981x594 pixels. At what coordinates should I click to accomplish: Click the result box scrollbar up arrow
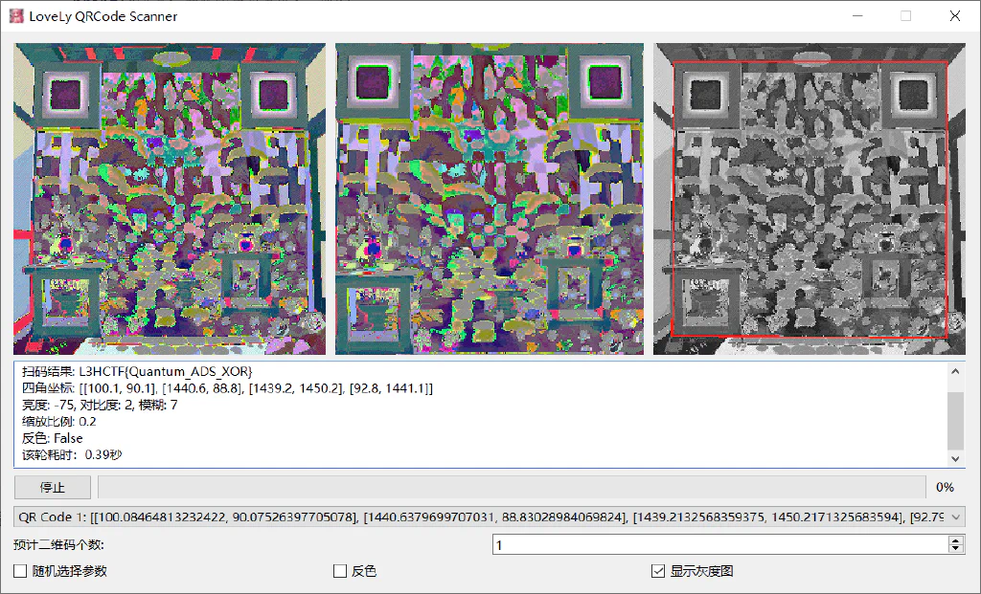[955, 372]
